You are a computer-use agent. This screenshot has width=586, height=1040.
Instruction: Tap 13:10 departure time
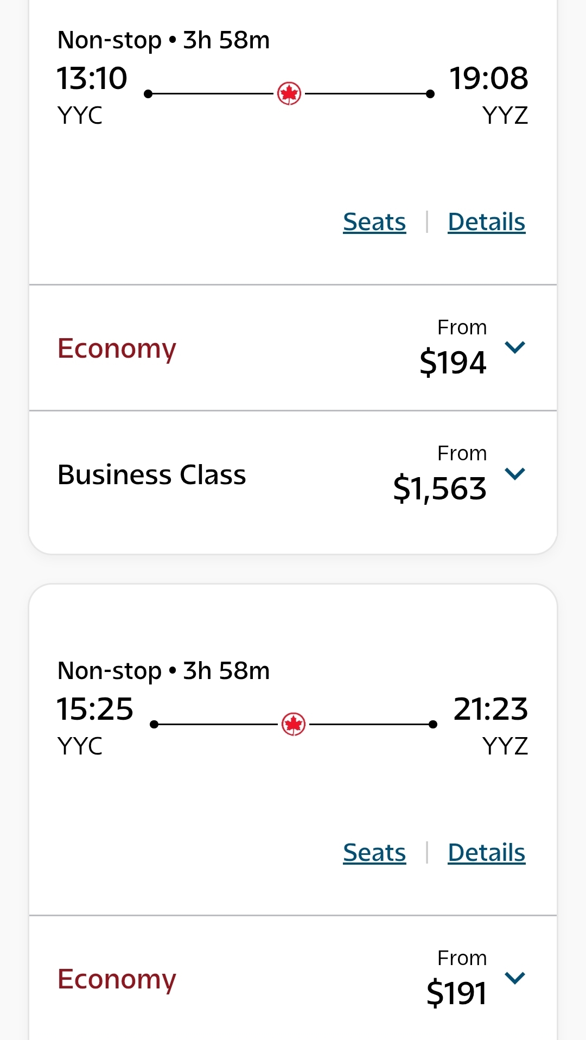92,79
